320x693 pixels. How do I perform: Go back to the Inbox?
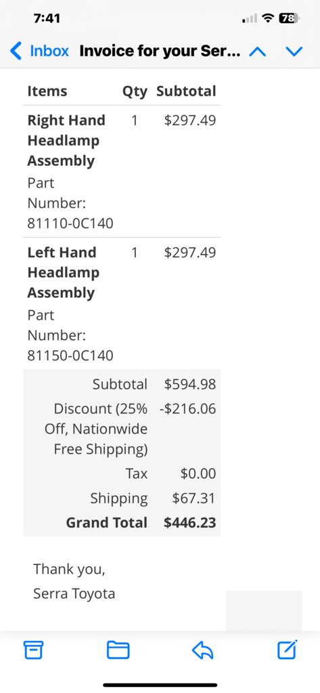pos(39,51)
